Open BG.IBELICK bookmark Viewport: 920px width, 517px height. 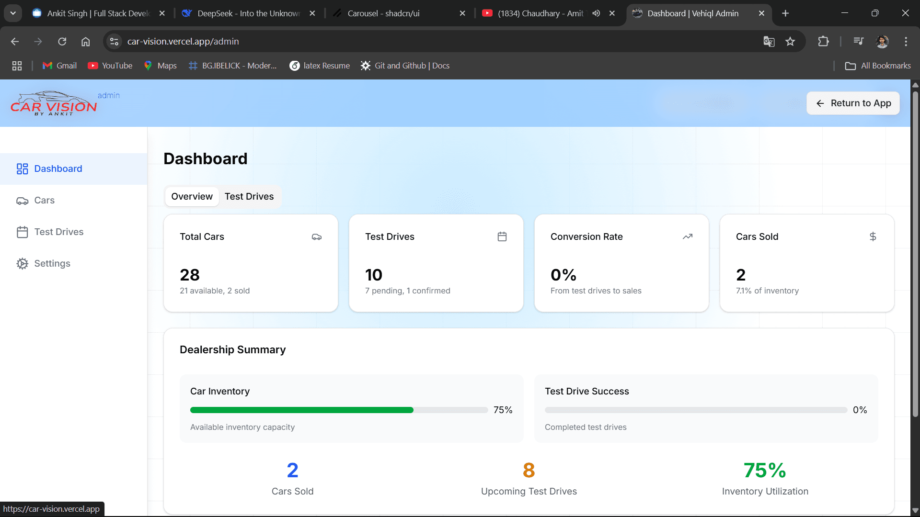point(233,66)
